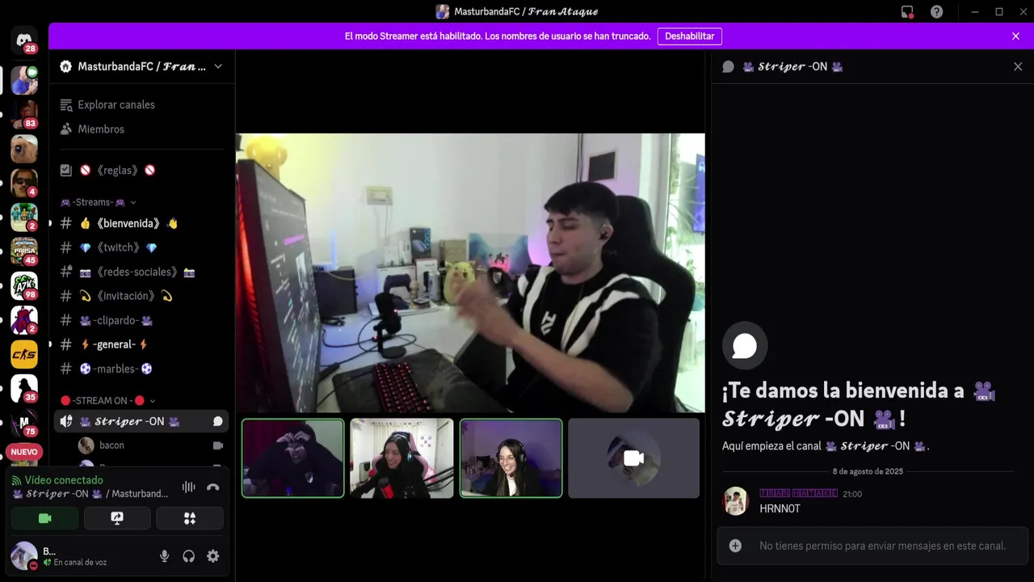The image size is (1034, 582).
Task: Open your user avatar in bottom panel
Action: pyautogui.click(x=24, y=555)
